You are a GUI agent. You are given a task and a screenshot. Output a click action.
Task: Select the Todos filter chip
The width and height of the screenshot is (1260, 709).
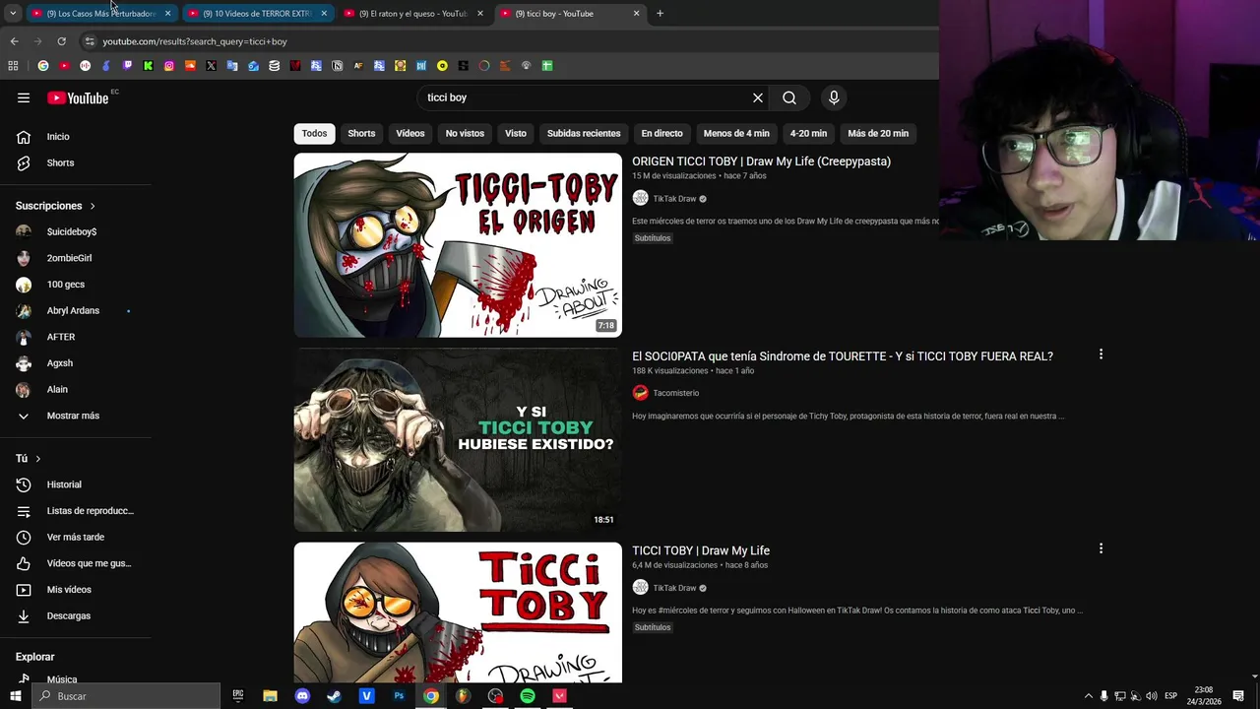[x=314, y=134]
